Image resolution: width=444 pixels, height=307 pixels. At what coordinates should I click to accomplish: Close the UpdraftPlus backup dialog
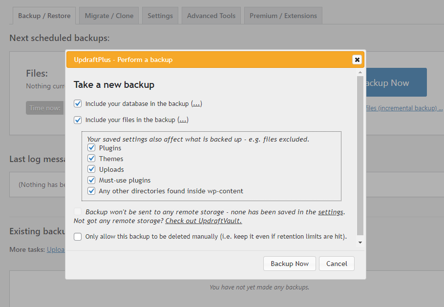click(x=357, y=60)
